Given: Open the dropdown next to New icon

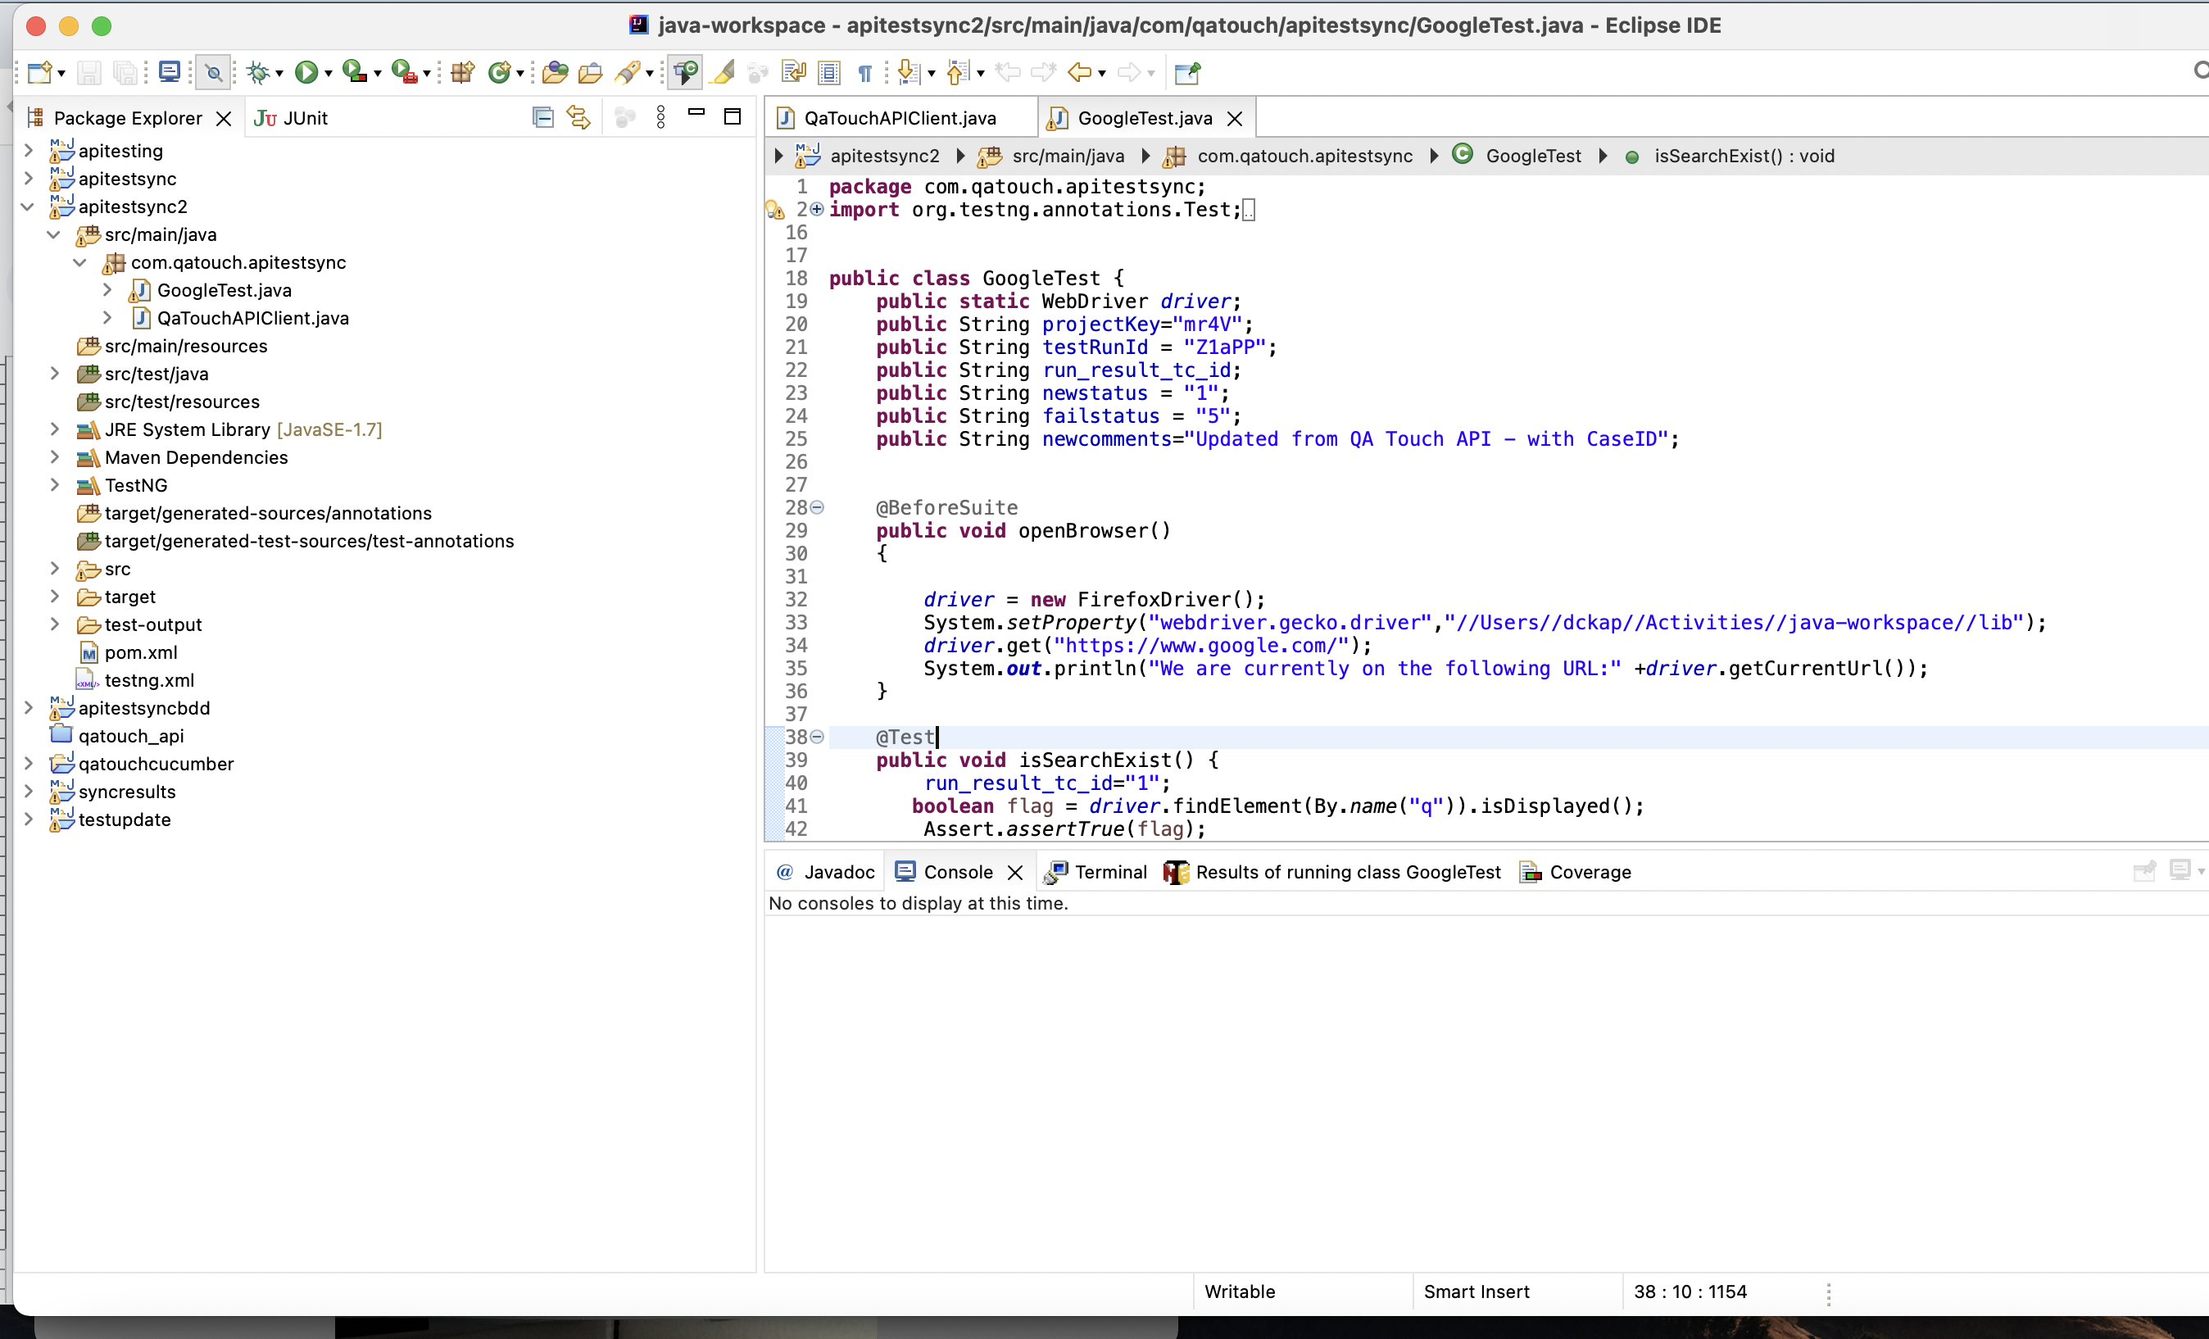Looking at the screenshot, I should click(x=61, y=74).
